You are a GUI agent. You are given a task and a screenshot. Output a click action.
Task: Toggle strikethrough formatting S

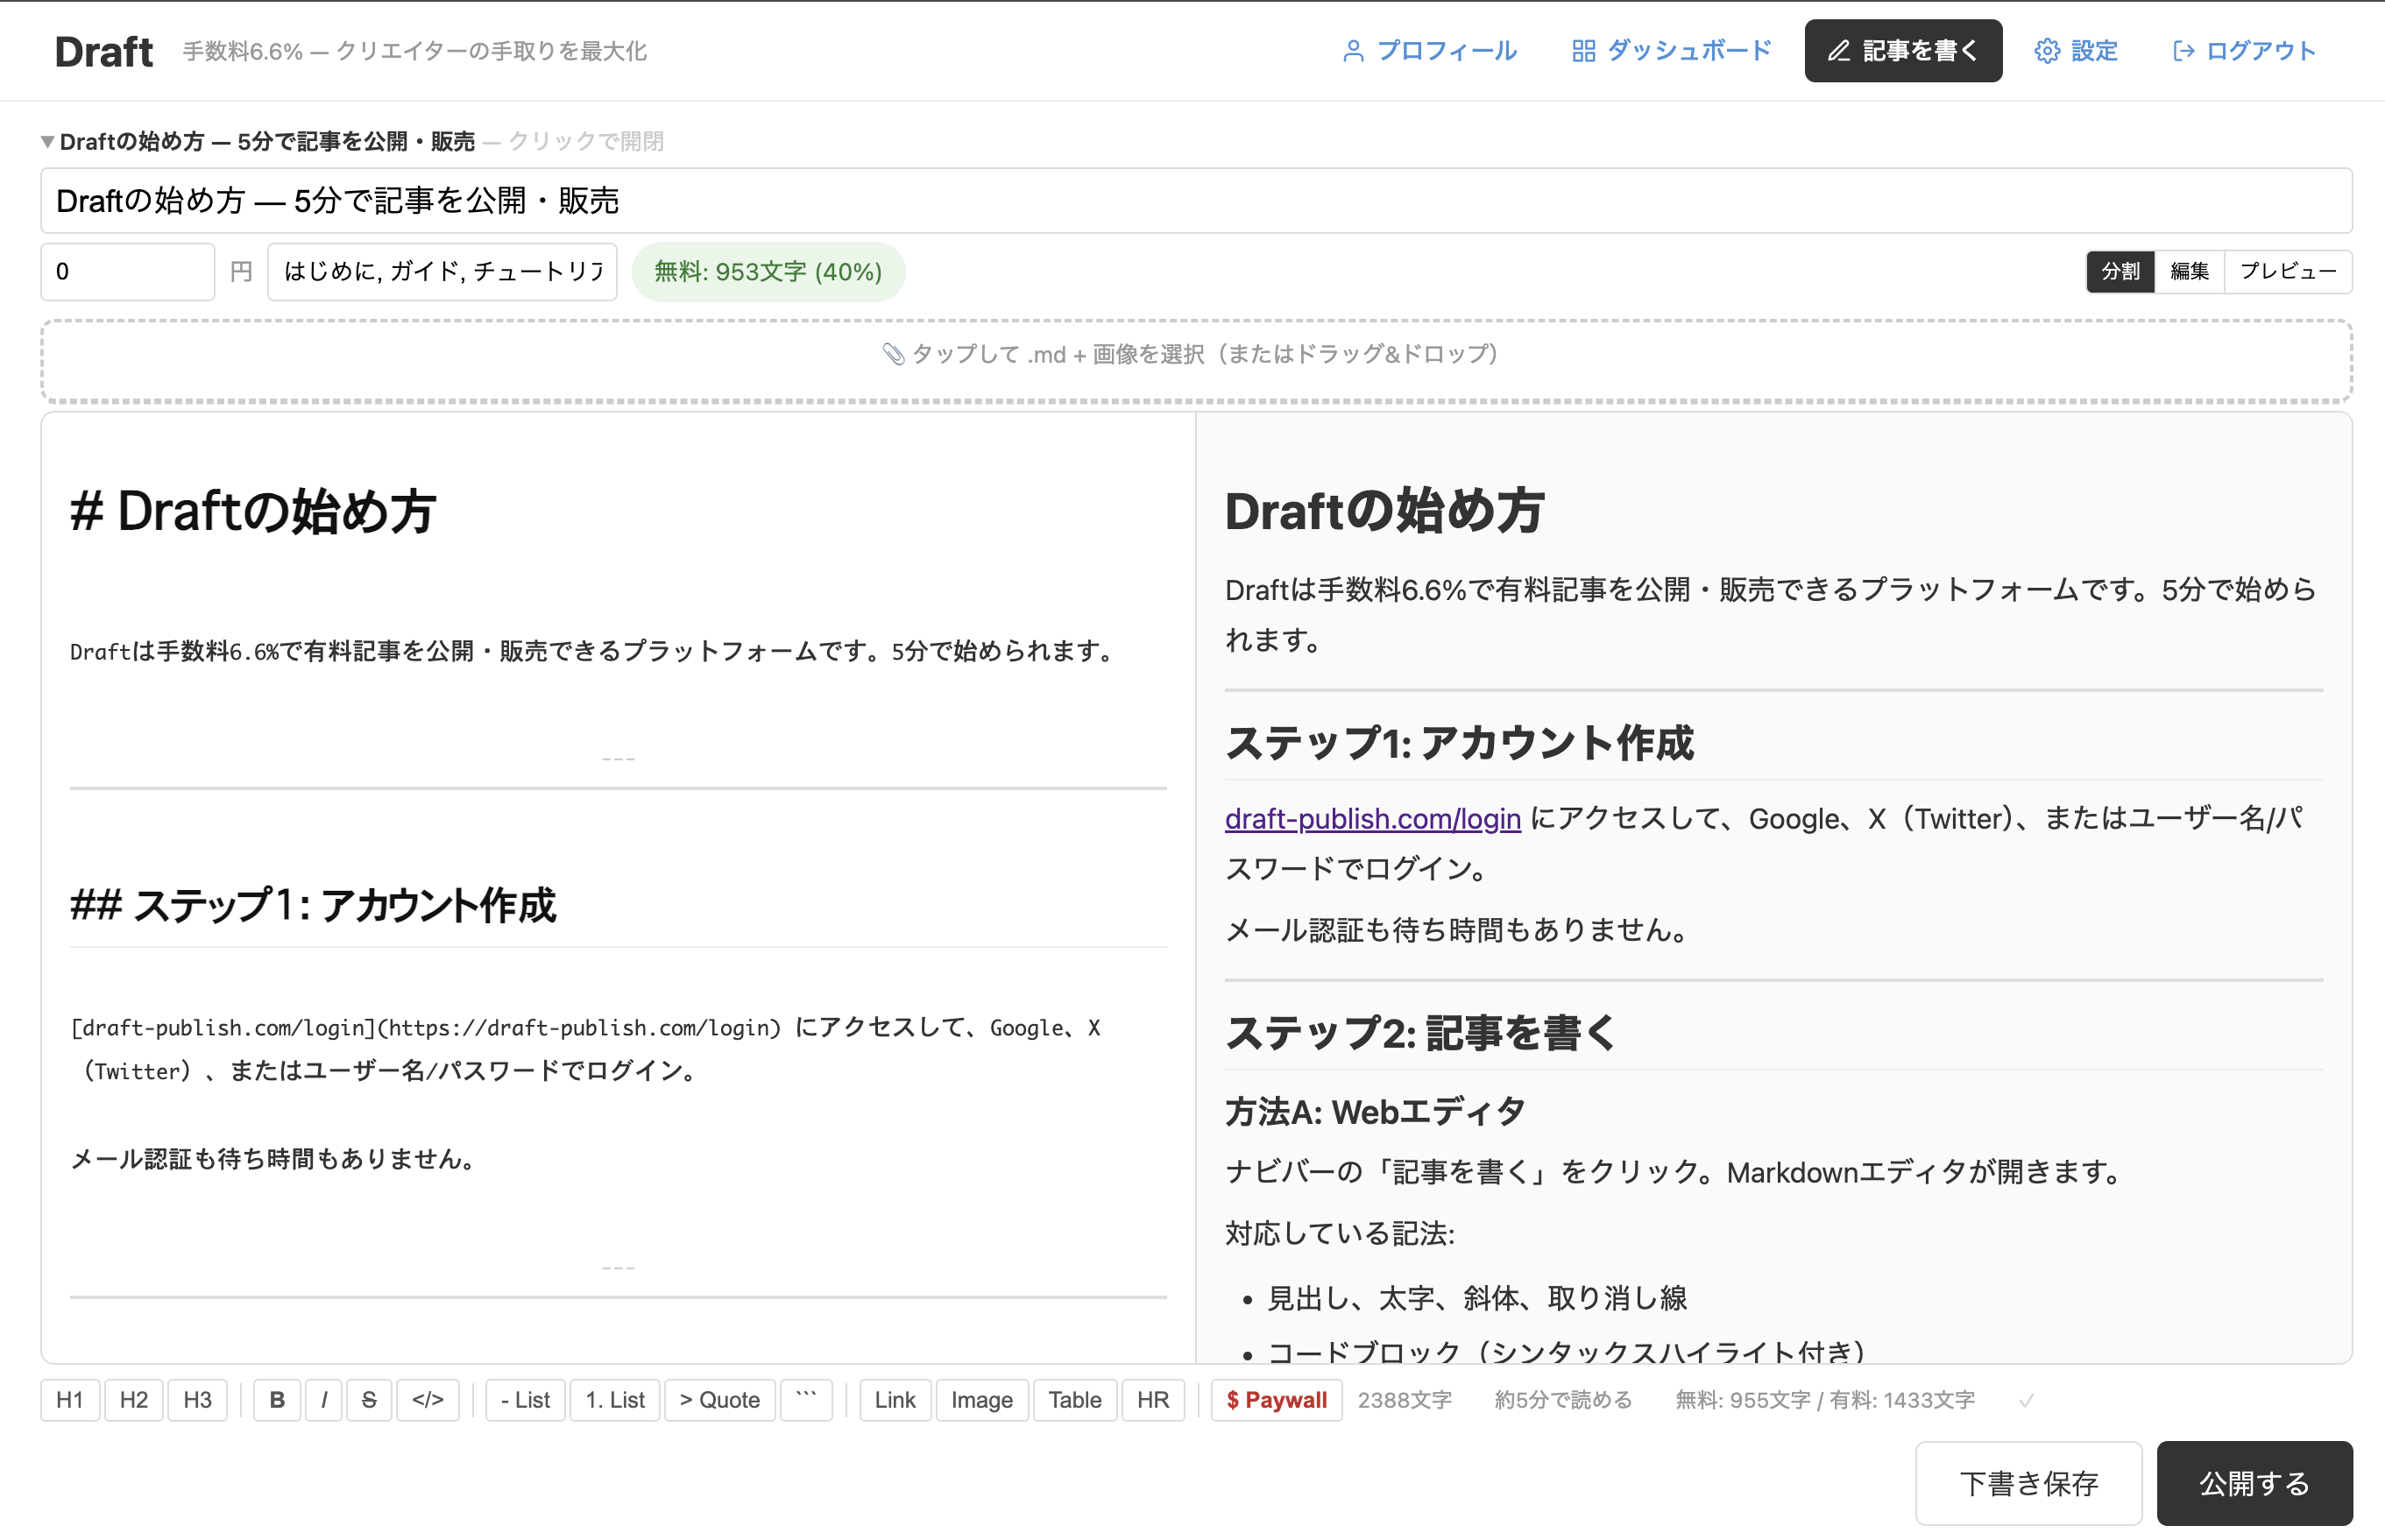click(369, 1399)
